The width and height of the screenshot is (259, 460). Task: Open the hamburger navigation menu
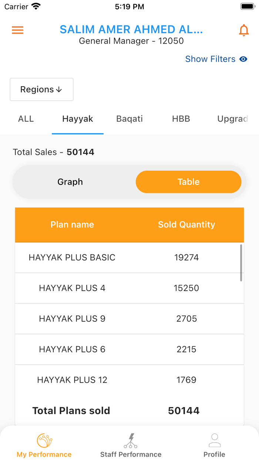[17, 30]
